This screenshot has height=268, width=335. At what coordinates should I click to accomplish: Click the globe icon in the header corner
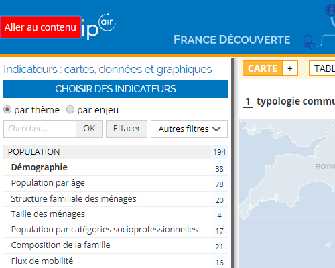(x=330, y=11)
